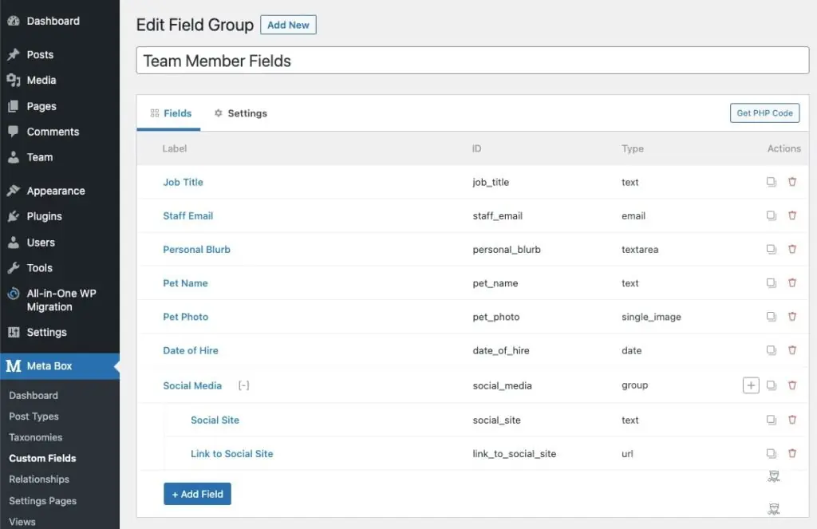Open the Pet Name field

click(x=185, y=283)
